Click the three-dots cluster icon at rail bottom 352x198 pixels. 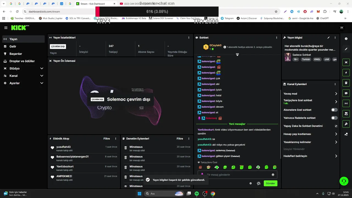coord(346,134)
